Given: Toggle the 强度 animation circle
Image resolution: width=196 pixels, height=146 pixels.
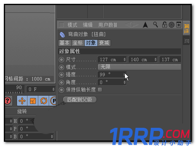Looking at the screenshot, I should 61,75.
